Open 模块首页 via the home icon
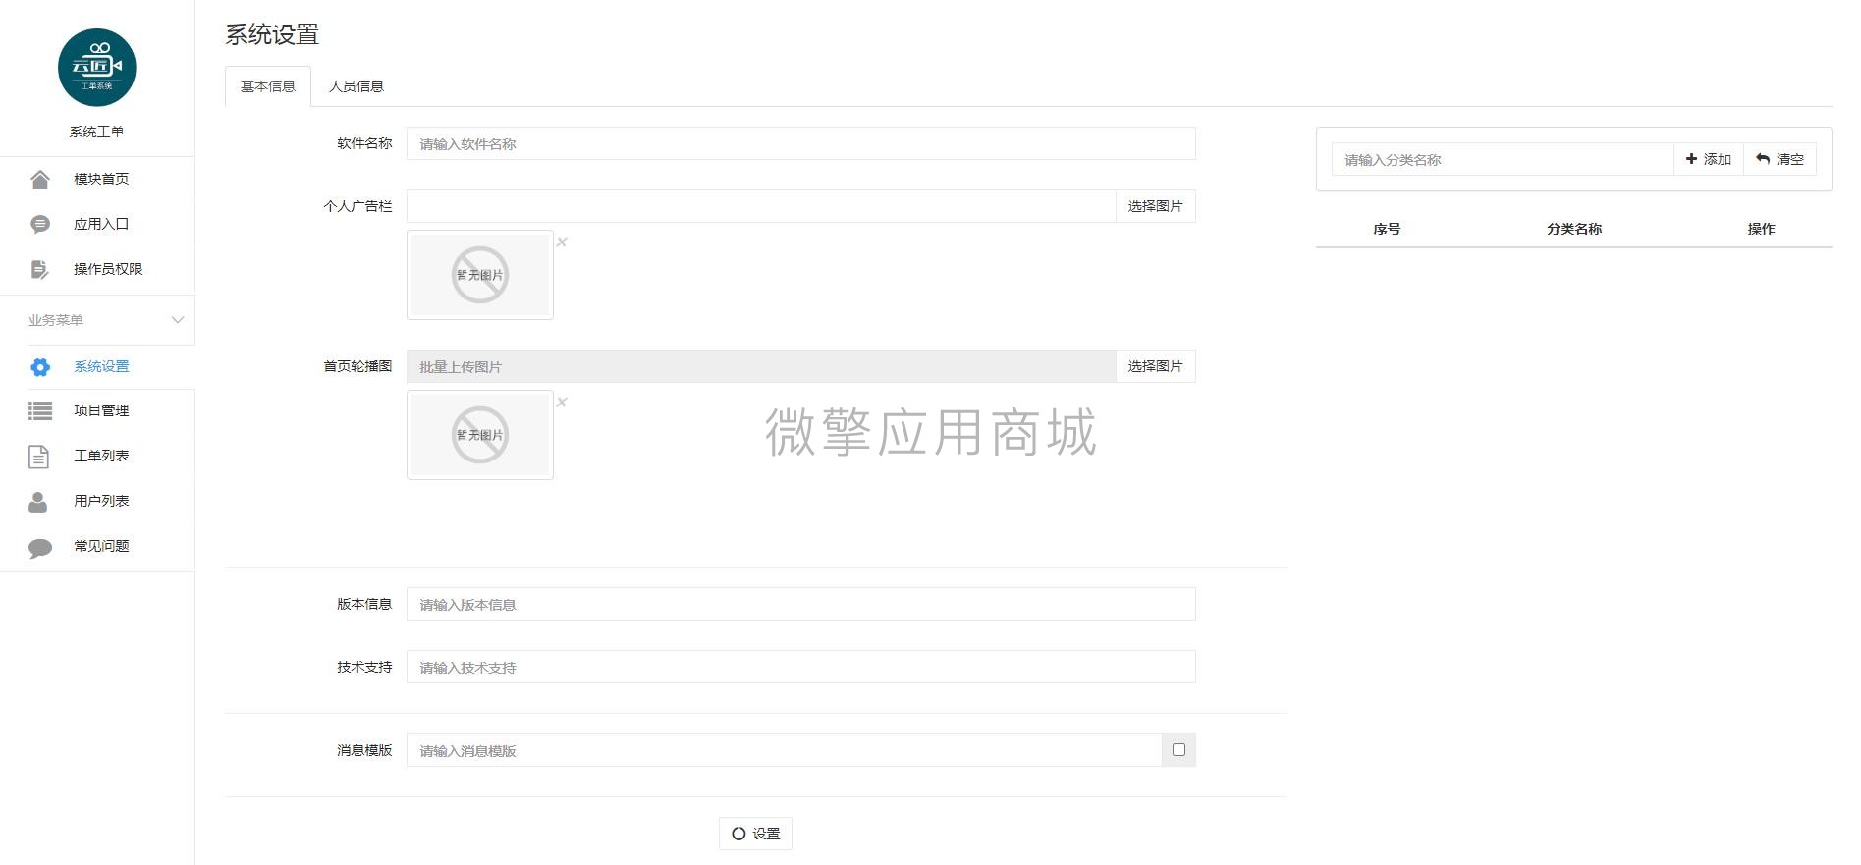Image resolution: width=1861 pixels, height=865 pixels. click(40, 180)
